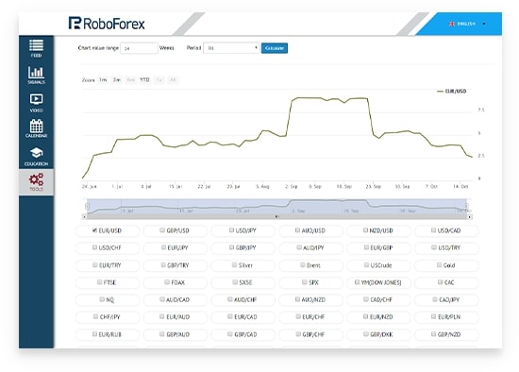Open the Education graduation cap icon
Screen dimensions: 519x372
[x=36, y=153]
